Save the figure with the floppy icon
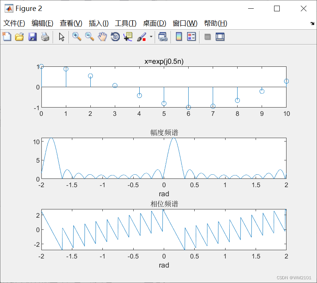The height and width of the screenshot is (283, 317). [32, 37]
